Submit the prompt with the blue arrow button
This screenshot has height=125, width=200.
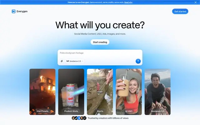pos(138,61)
